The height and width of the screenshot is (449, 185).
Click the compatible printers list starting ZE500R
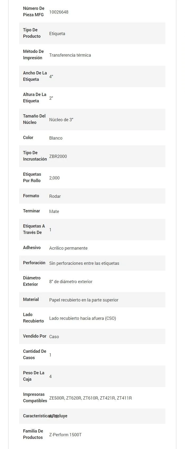coord(90,398)
